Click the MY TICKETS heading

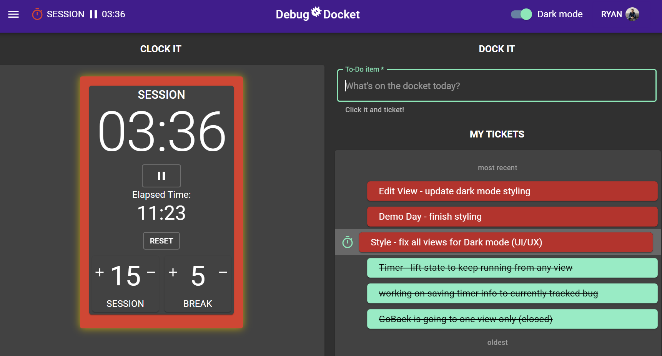[497, 134]
